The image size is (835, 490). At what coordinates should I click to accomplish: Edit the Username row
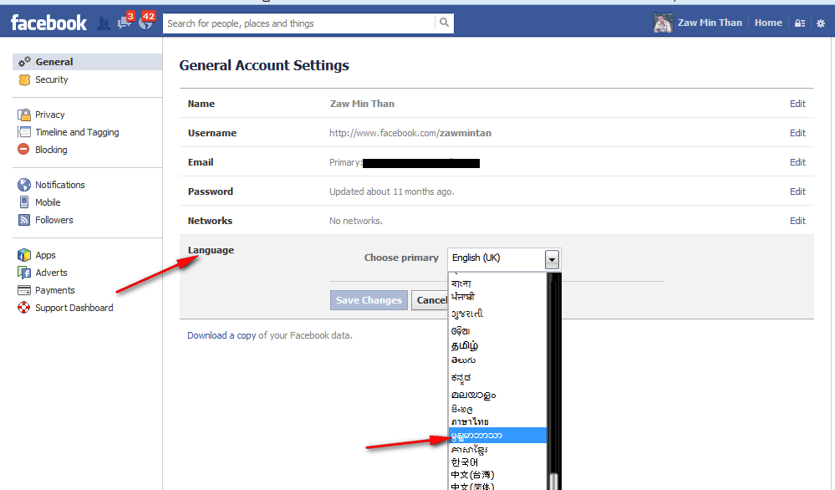click(x=797, y=133)
